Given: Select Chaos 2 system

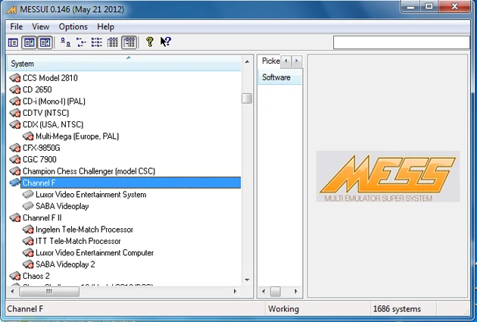Looking at the screenshot, I should click(36, 276).
